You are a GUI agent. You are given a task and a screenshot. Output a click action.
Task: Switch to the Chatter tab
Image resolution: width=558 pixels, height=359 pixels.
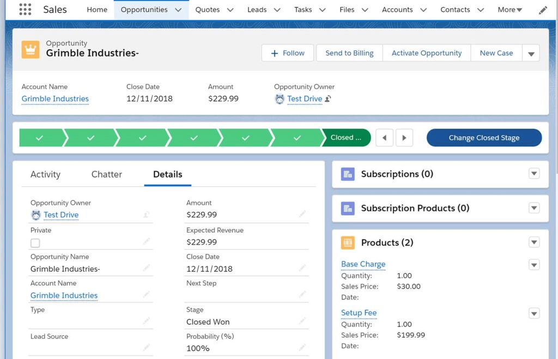click(x=106, y=174)
